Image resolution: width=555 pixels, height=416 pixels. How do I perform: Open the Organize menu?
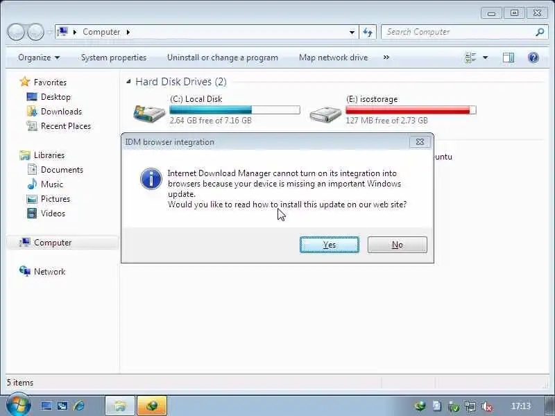39,58
